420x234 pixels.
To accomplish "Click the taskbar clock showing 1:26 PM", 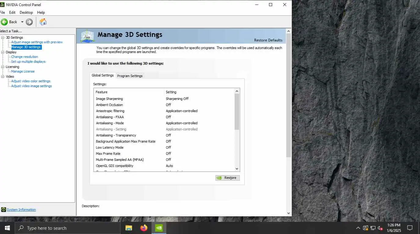I will tap(393, 228).
